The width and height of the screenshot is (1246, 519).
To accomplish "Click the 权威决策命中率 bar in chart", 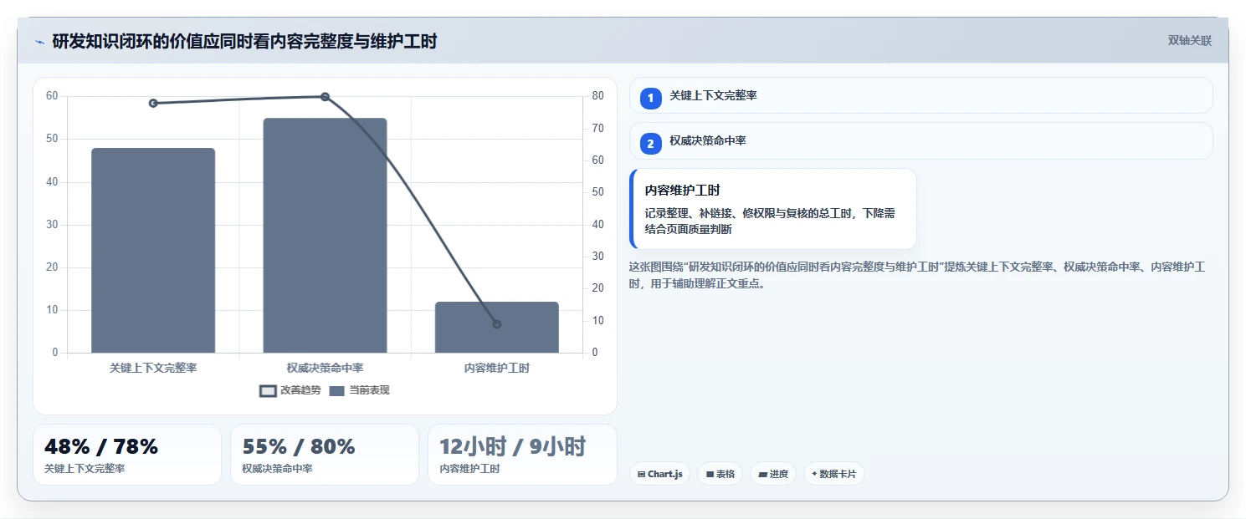I will (325, 236).
